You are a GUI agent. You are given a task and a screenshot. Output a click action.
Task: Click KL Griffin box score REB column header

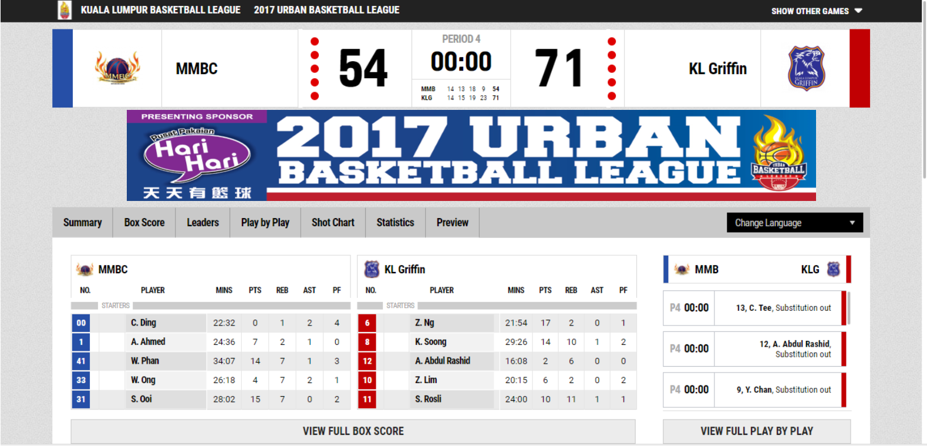[571, 290]
